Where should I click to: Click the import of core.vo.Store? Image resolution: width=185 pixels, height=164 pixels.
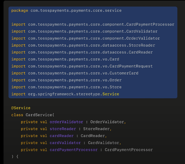pyautogui.click(x=66, y=87)
